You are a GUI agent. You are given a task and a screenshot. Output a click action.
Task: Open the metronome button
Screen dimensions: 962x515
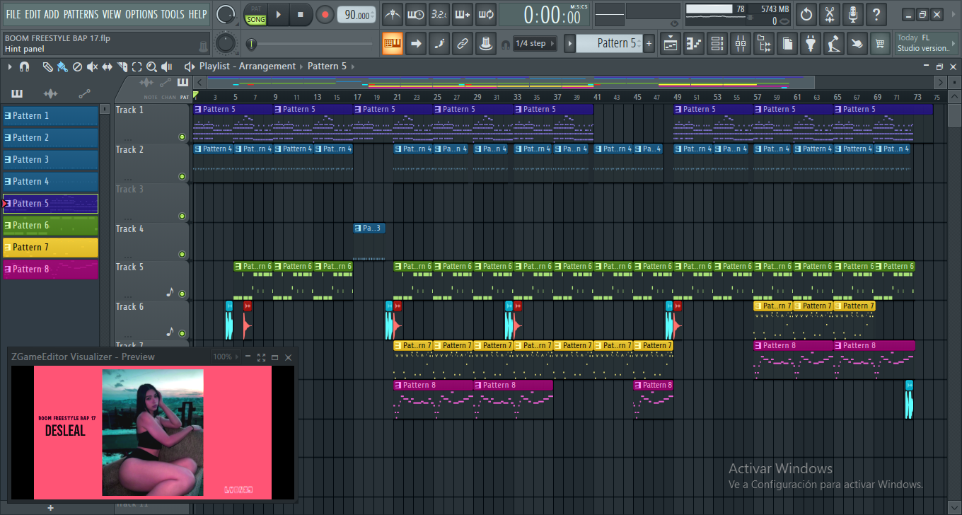click(393, 14)
